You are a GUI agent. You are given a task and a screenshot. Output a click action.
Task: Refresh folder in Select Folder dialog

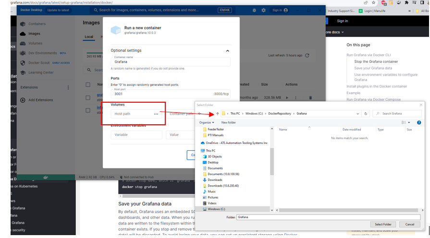366,114
